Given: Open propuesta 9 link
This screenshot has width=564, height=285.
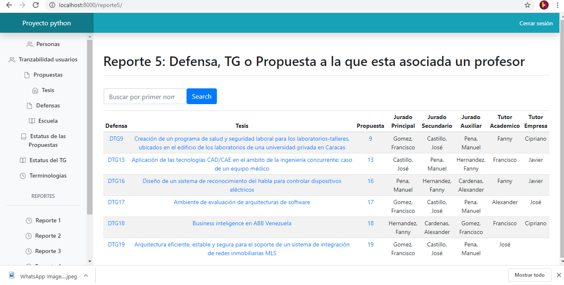Looking at the screenshot, I should pyautogui.click(x=370, y=139).
